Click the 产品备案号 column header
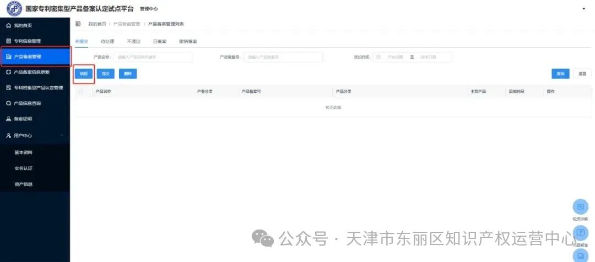595x262 pixels. (251, 92)
